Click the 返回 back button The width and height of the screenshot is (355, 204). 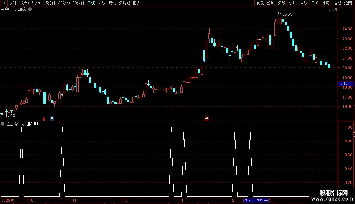tap(348, 3)
